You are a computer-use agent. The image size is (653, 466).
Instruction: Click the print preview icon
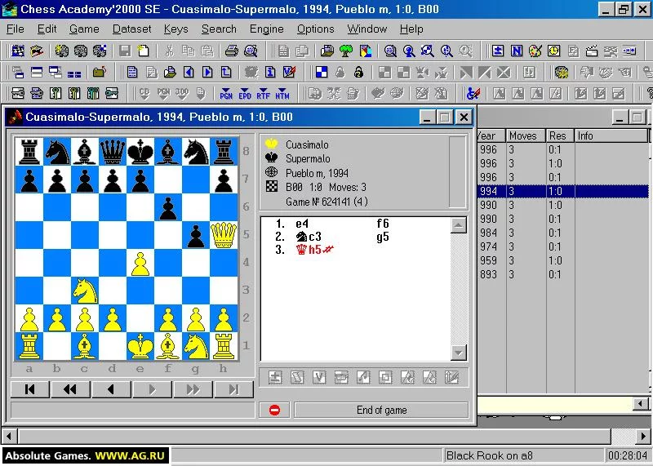tap(251, 51)
